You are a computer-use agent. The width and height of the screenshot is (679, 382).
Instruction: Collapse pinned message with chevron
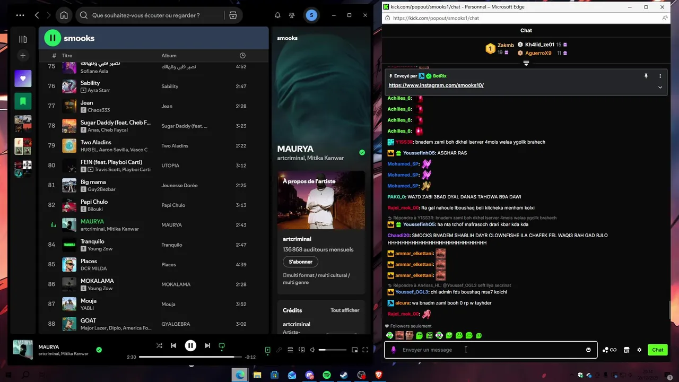click(x=660, y=88)
